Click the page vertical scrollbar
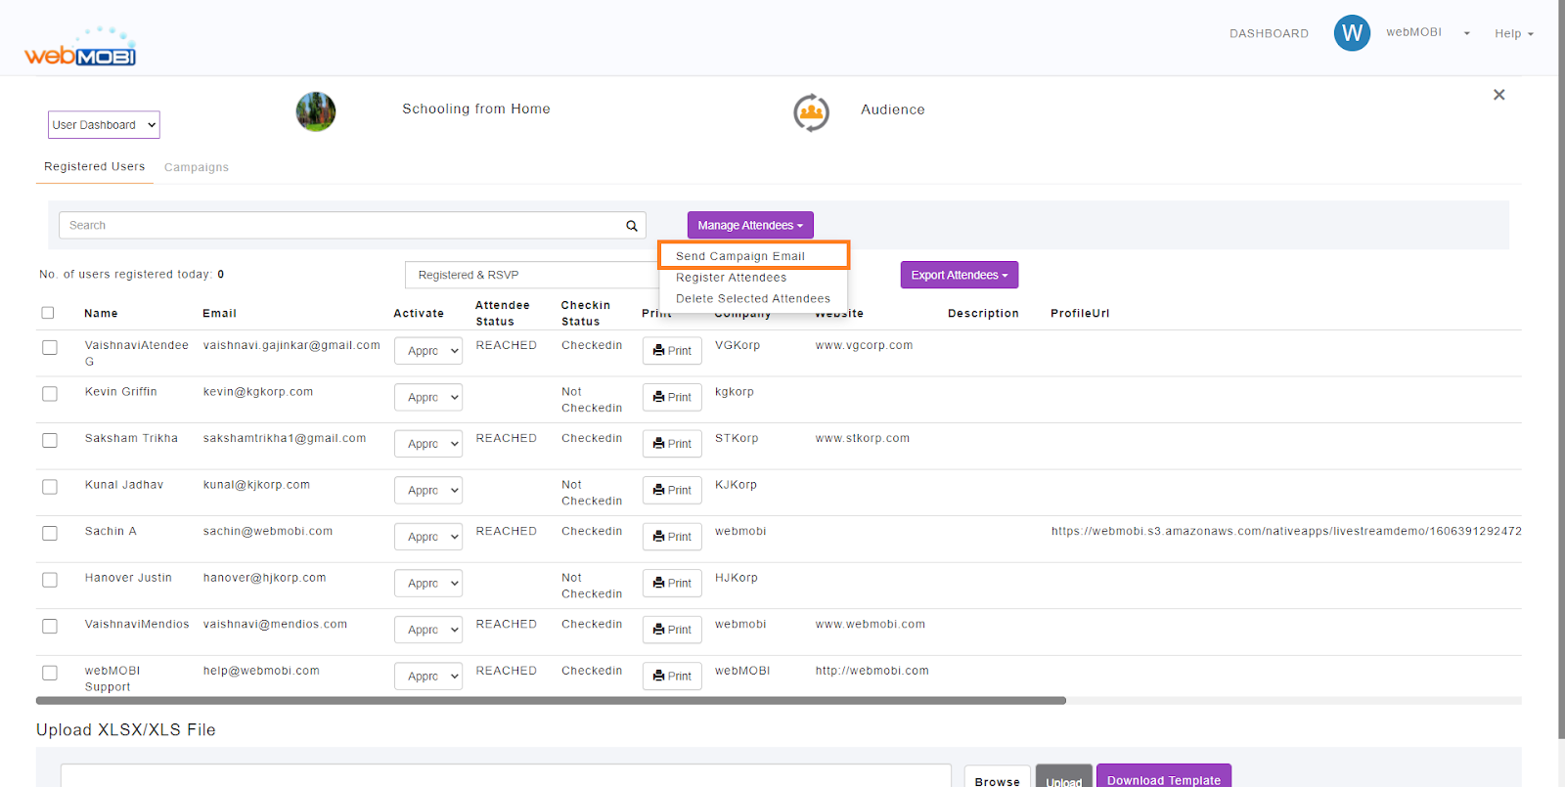1565x787 pixels. 1561,370
